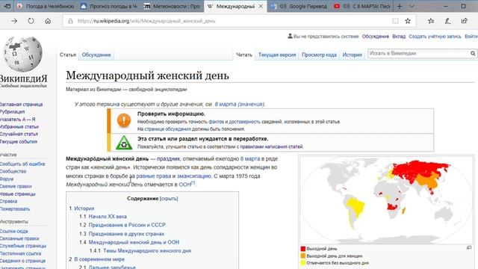478x269 pixels.
Task: Open Свежие правки sidebar link
Action: coord(16,186)
